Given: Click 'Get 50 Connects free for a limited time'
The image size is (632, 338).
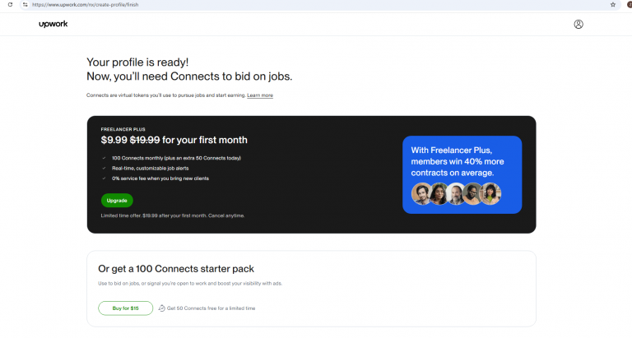Looking at the screenshot, I should (211, 308).
